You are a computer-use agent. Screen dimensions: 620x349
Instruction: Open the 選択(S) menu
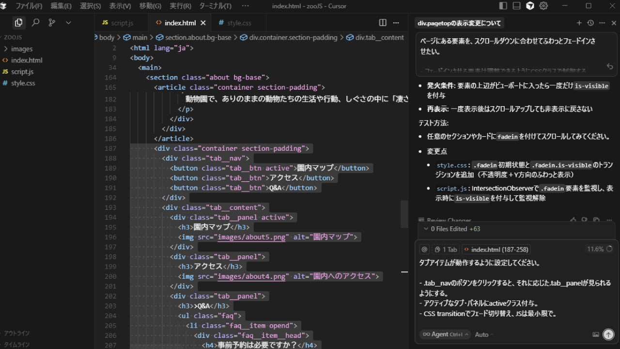click(x=90, y=6)
